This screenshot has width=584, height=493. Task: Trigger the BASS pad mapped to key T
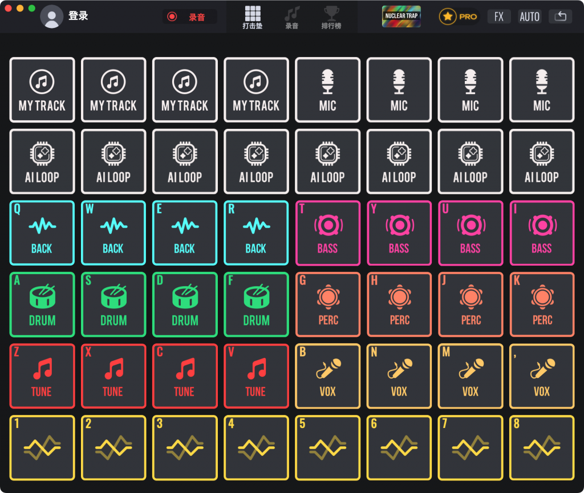tap(327, 233)
